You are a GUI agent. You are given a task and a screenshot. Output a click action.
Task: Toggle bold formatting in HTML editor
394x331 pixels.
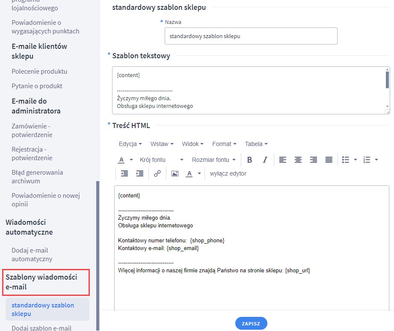tap(249, 160)
